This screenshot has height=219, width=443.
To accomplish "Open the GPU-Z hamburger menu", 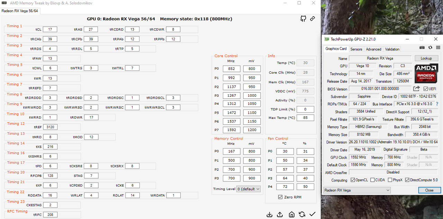I will click(438, 48).
